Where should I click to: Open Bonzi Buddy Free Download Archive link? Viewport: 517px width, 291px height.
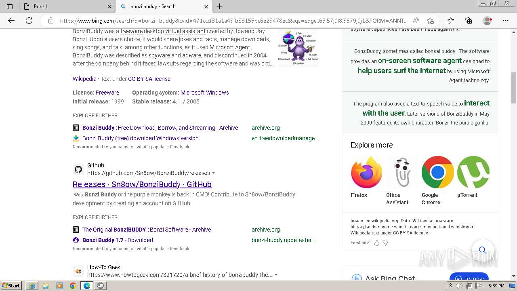(160, 128)
